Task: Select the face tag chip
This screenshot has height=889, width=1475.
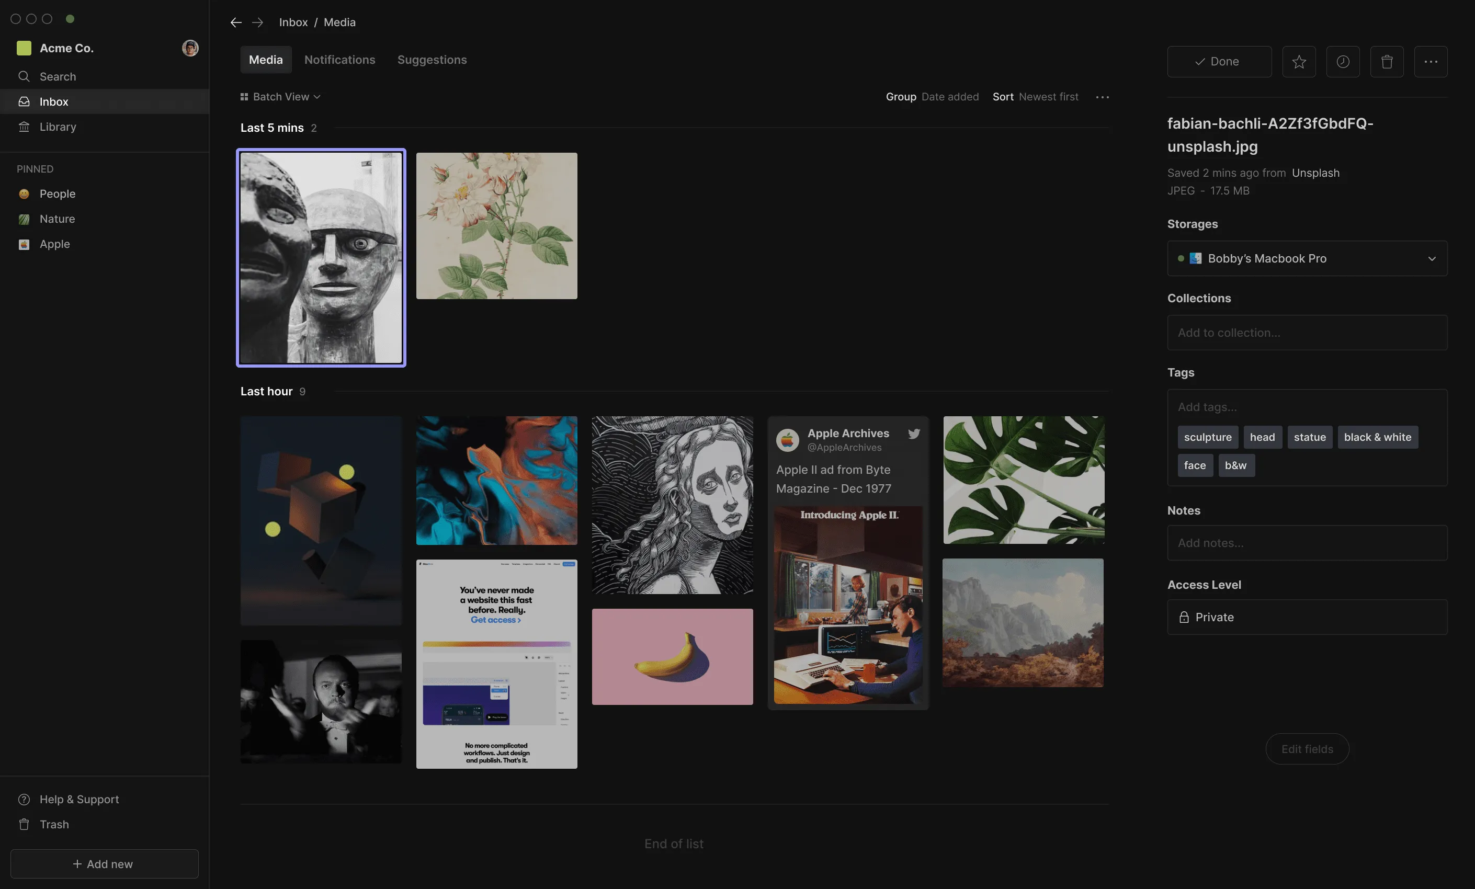Action: coord(1195,465)
